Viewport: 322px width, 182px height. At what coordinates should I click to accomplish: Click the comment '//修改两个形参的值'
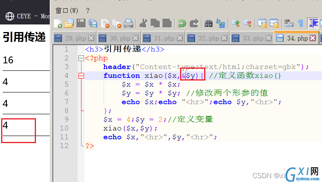click(227, 93)
